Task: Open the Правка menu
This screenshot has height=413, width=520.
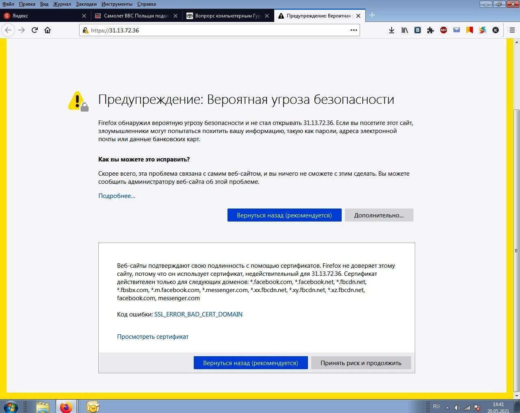Action: tap(27, 4)
